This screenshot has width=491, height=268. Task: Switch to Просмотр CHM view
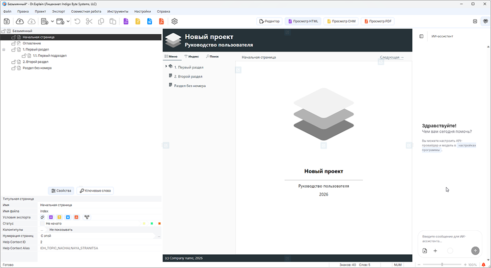341,21
